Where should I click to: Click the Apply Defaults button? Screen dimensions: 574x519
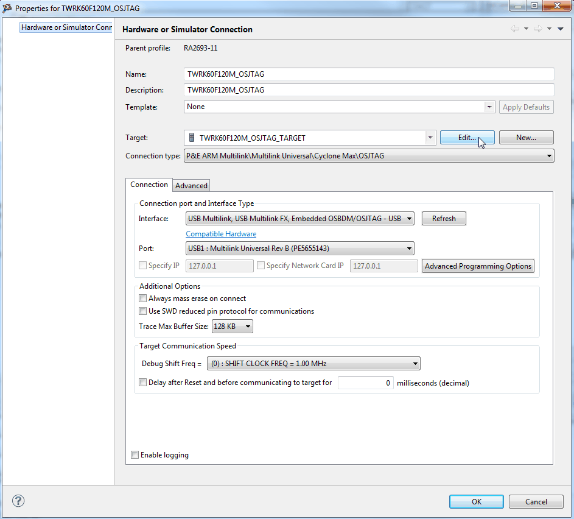[x=526, y=107]
